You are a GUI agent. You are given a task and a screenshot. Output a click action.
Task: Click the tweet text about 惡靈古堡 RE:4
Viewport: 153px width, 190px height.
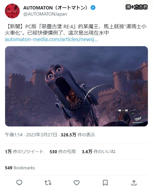click(76, 30)
